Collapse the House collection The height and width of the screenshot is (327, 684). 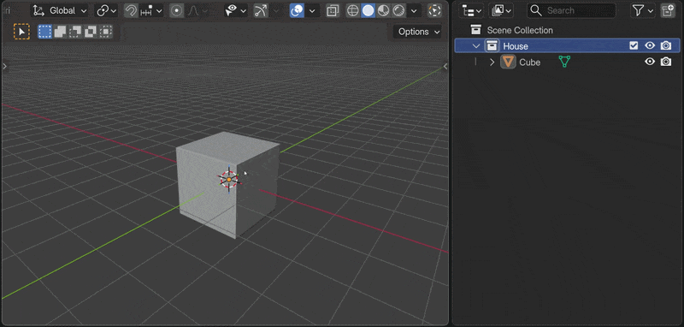coord(476,46)
